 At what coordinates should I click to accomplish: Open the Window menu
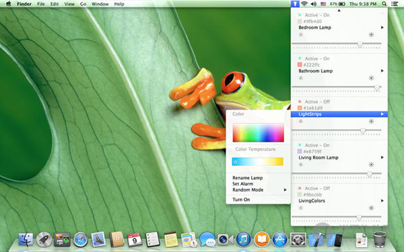[100, 4]
